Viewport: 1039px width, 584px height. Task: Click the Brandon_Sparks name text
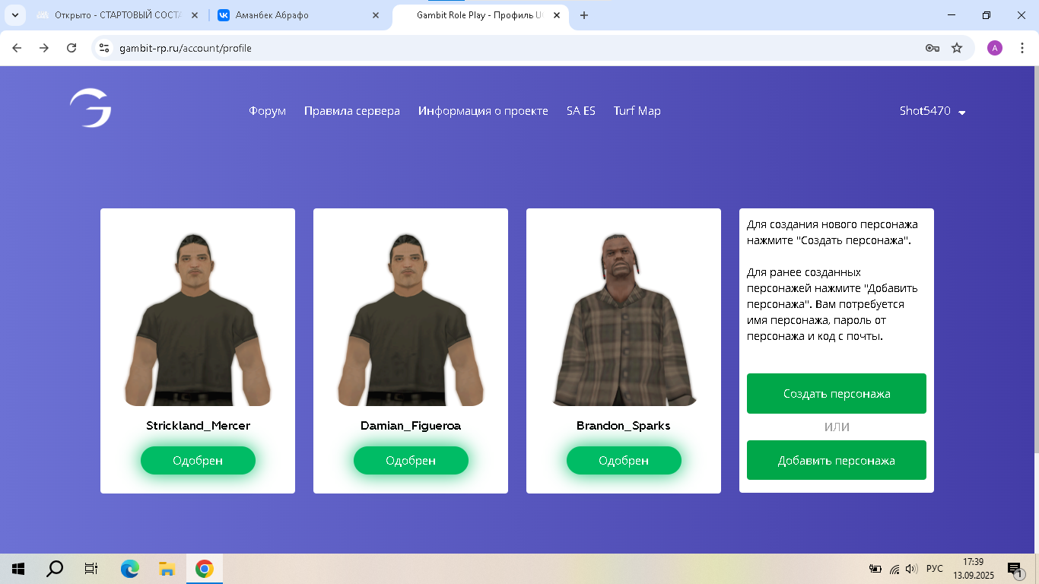click(x=624, y=426)
